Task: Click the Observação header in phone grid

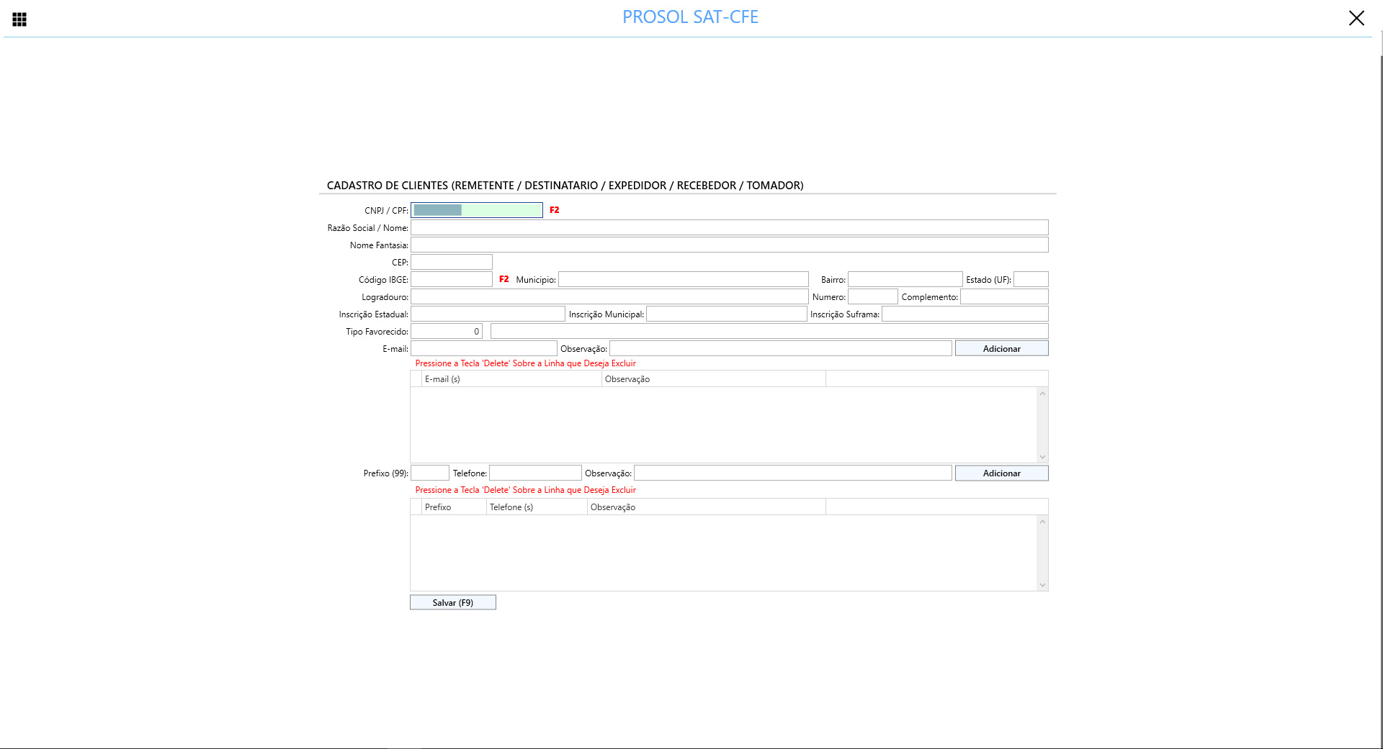Action: 706,507
